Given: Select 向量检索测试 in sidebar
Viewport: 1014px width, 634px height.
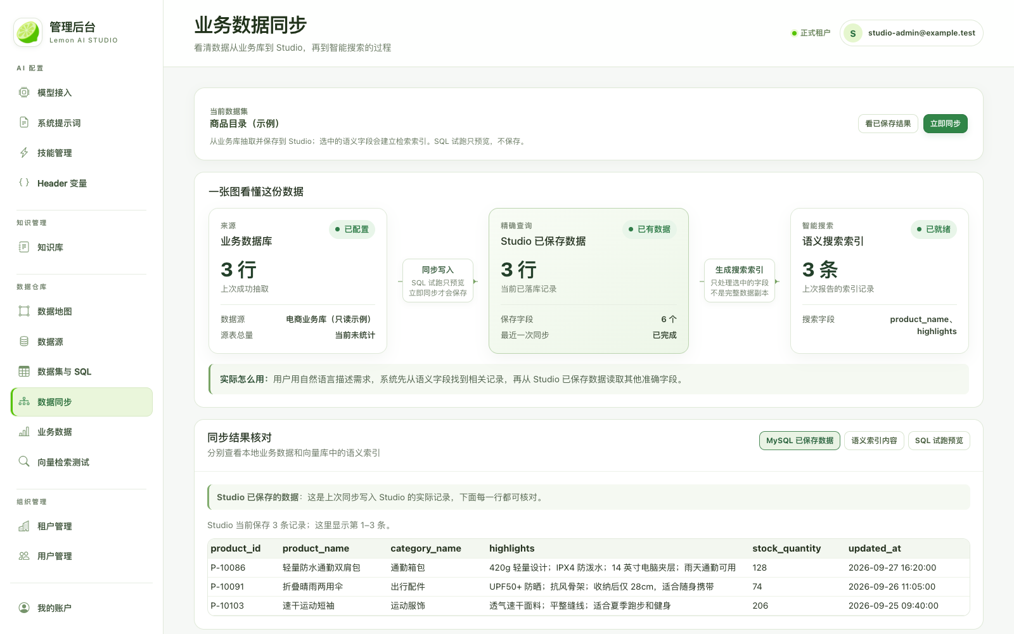Looking at the screenshot, I should [82, 462].
